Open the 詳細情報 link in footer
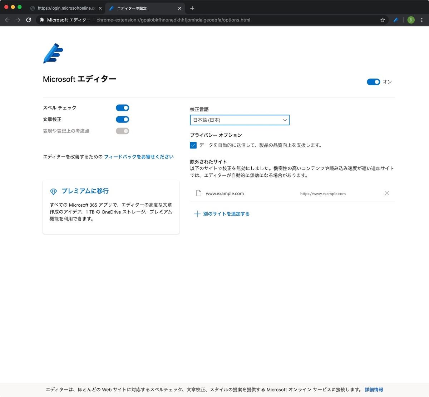Screen dimensions: 429x397 point(374,390)
